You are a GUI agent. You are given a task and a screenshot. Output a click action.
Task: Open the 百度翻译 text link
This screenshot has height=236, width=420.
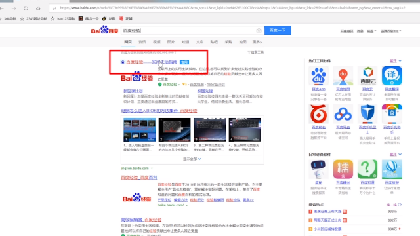point(392,89)
